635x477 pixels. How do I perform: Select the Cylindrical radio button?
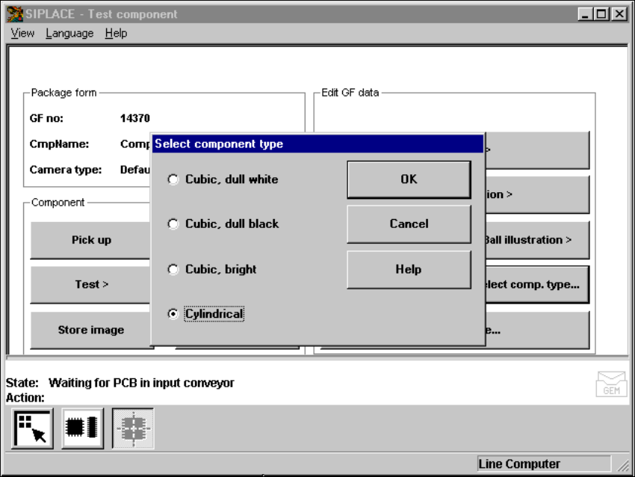173,314
